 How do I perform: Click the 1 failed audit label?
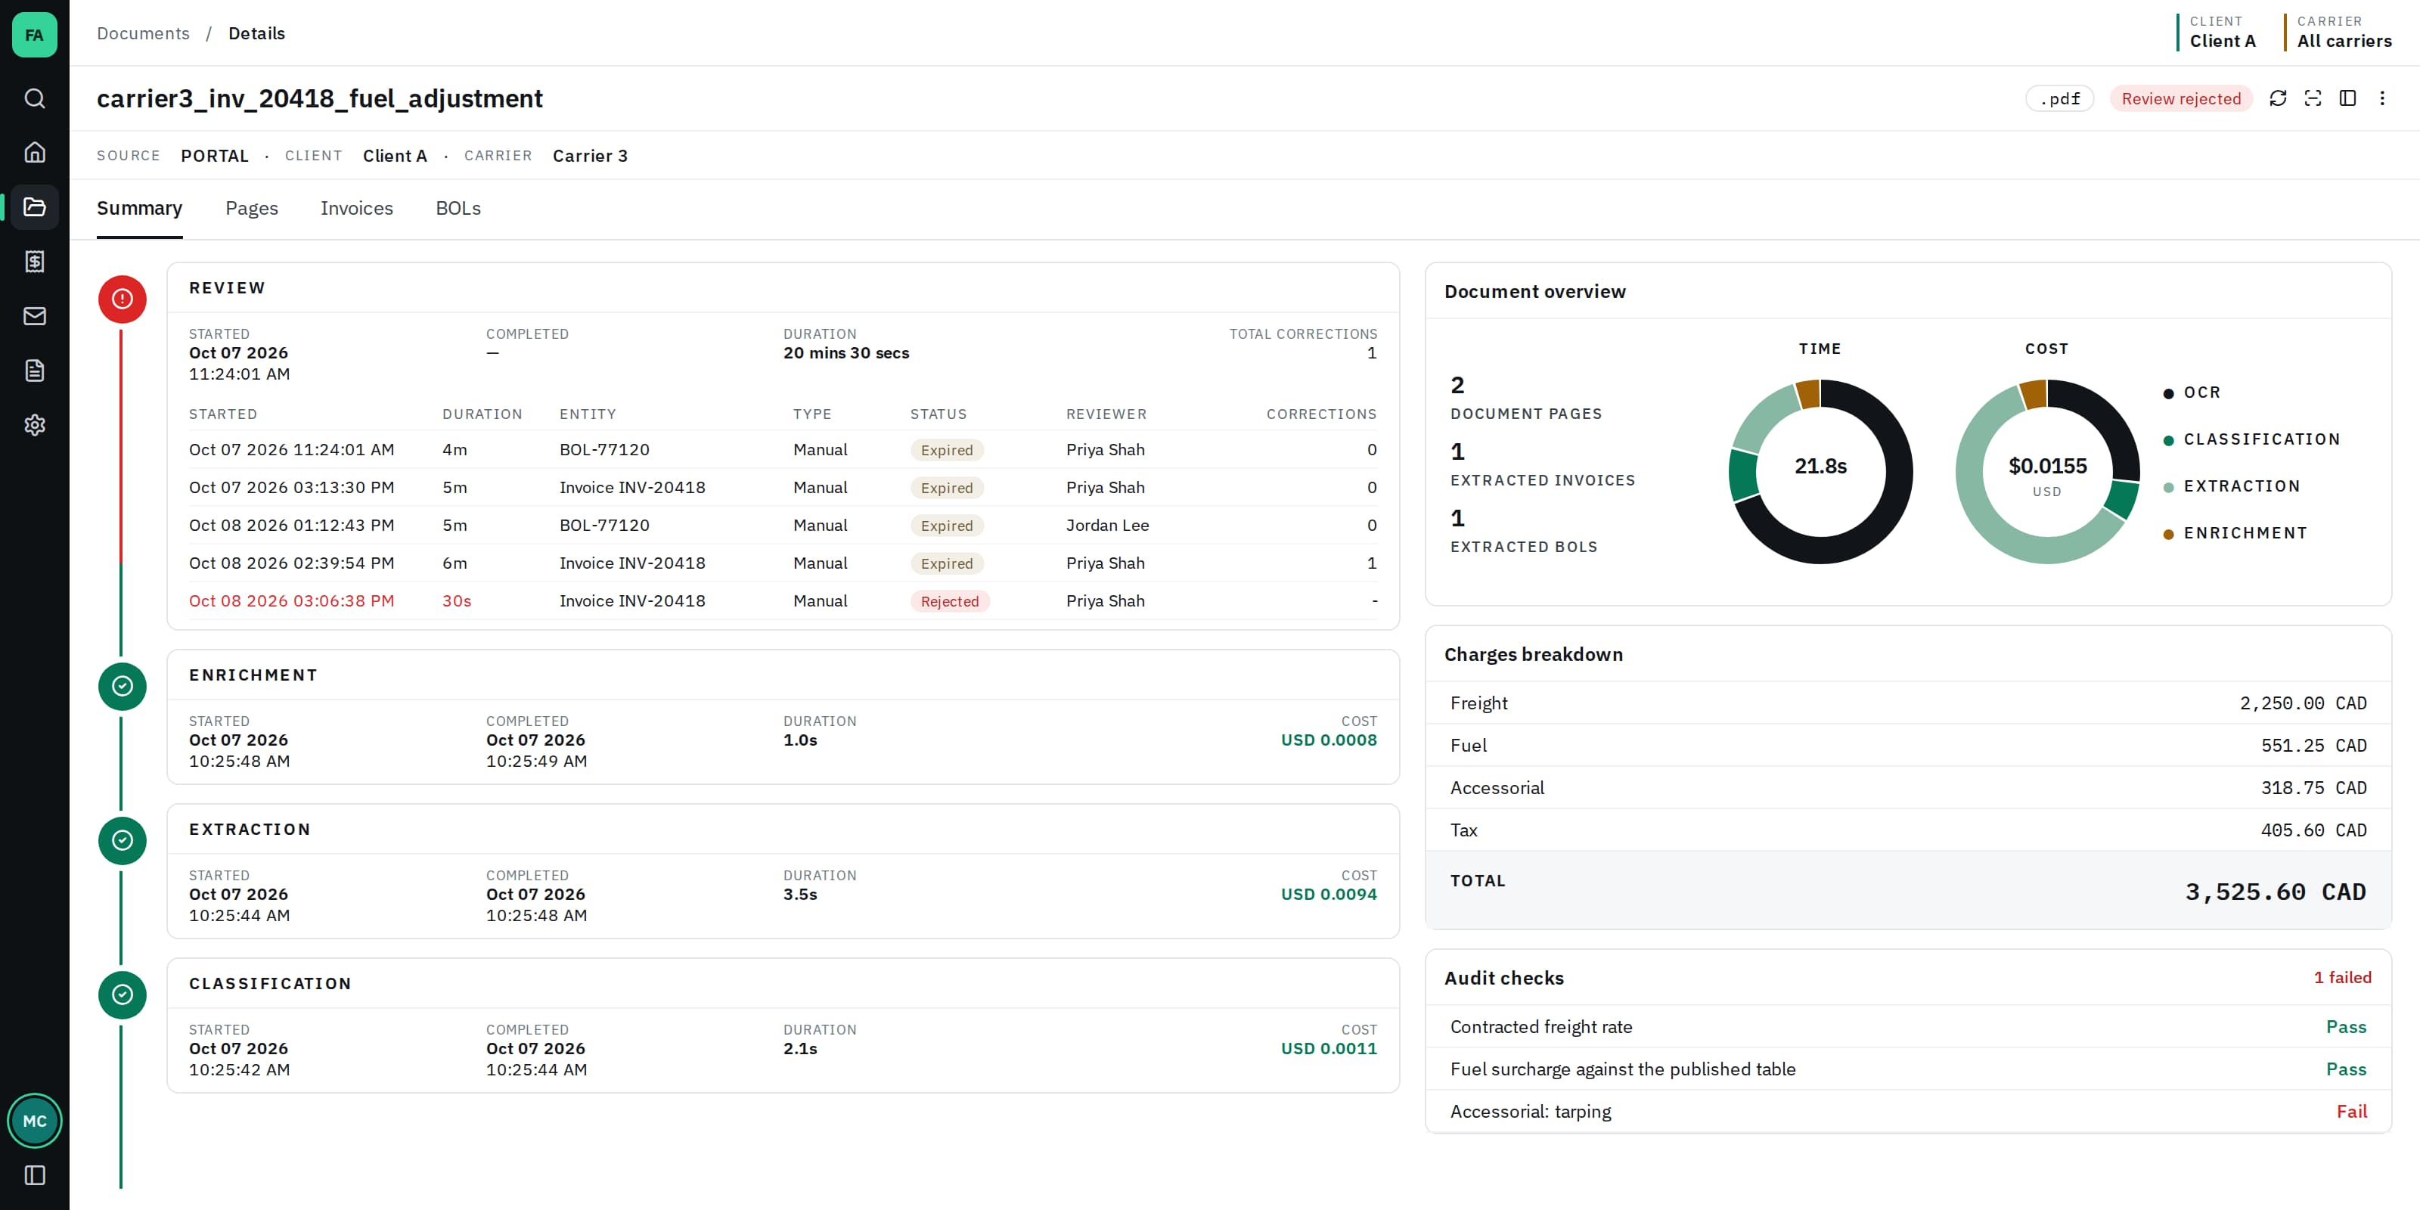point(2342,977)
